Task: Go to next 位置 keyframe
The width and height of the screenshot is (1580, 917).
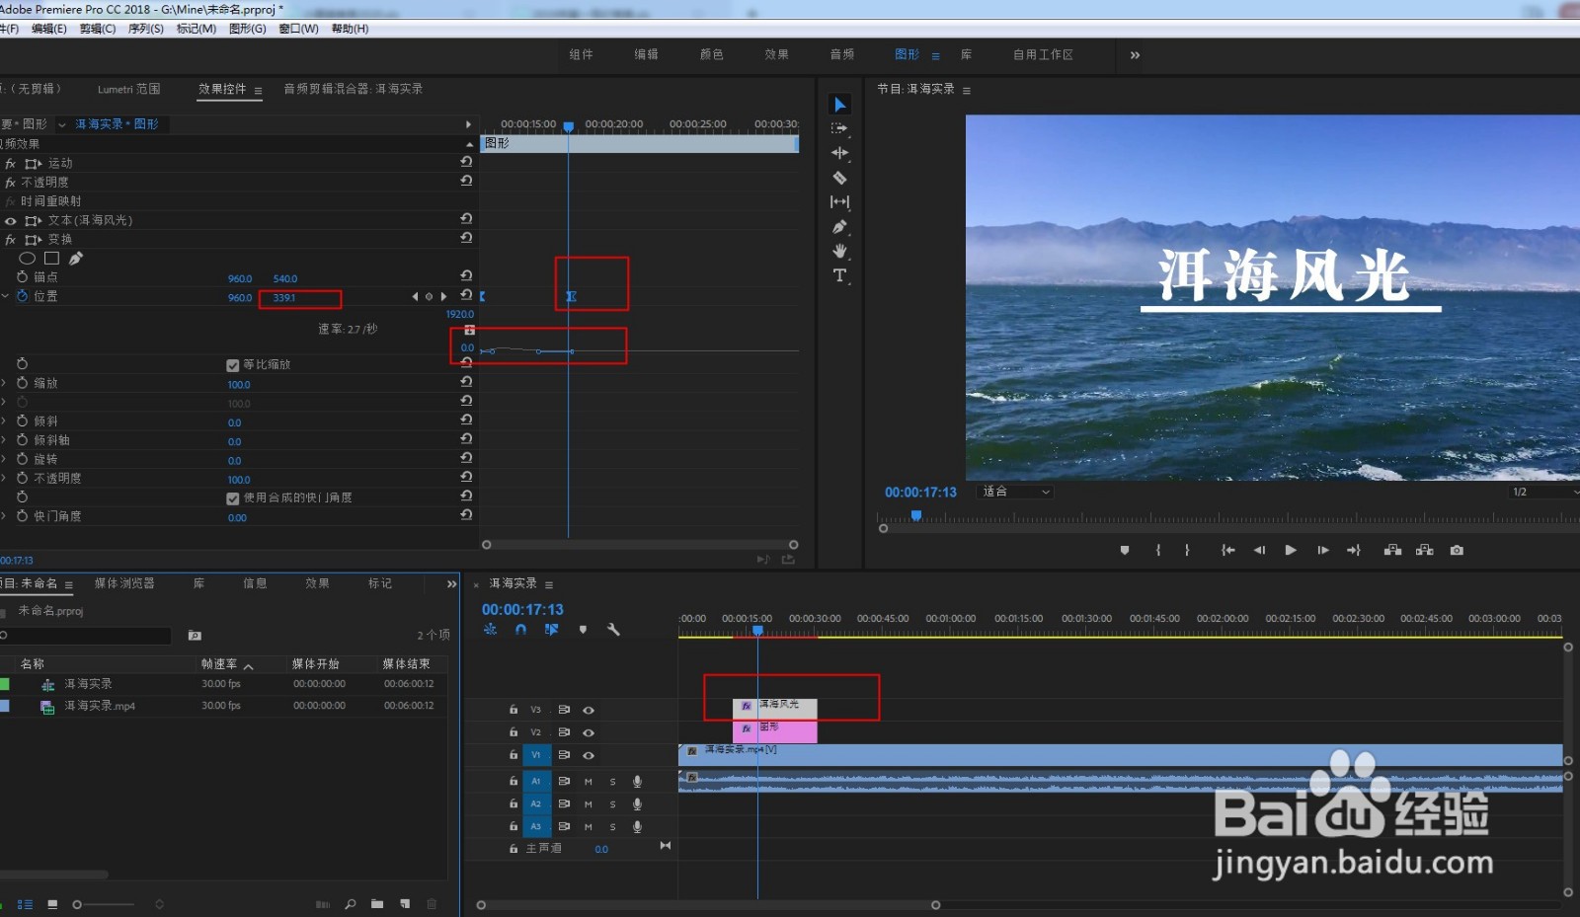Action: click(x=443, y=296)
